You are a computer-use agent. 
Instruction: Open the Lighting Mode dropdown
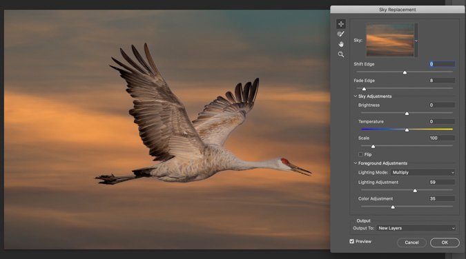click(423, 172)
